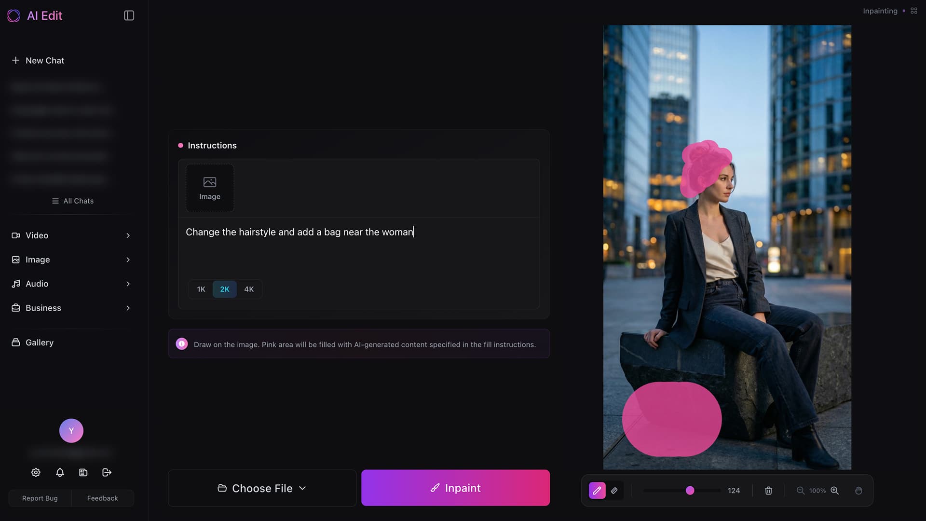This screenshot has height=521, width=926.
Task: Expand the Audio menu section
Action: [x=71, y=284]
